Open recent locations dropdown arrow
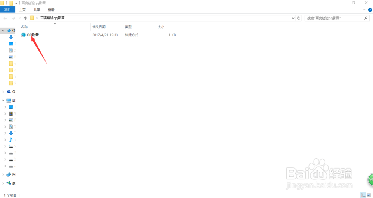 (x=19, y=18)
